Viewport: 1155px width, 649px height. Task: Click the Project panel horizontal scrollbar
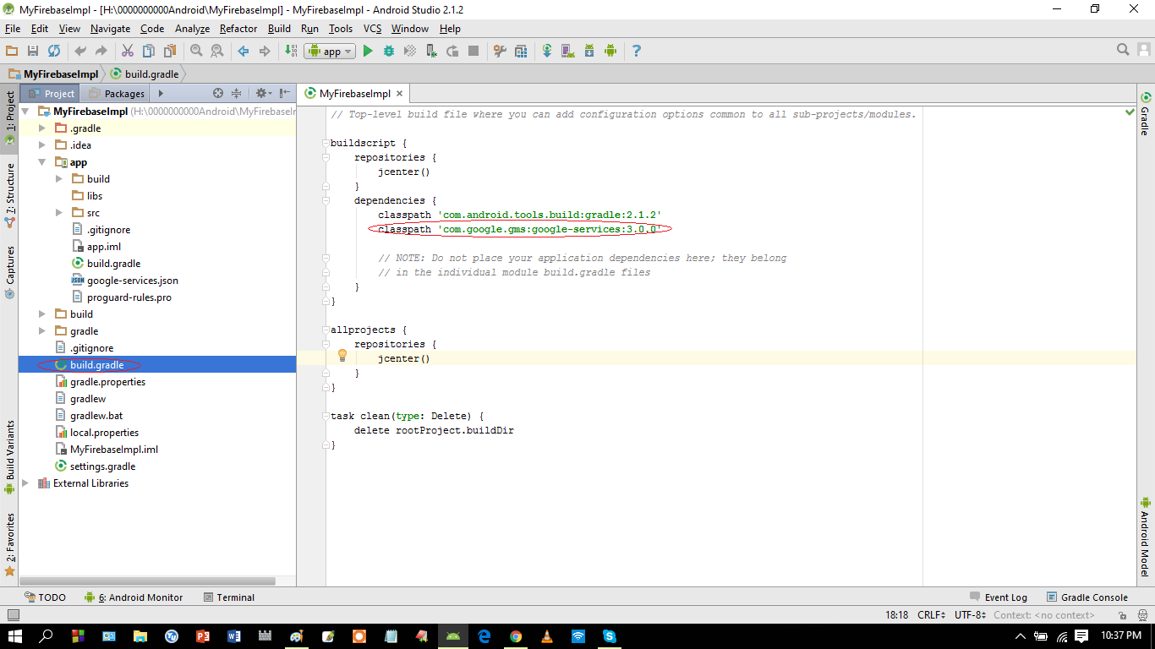[147, 581]
